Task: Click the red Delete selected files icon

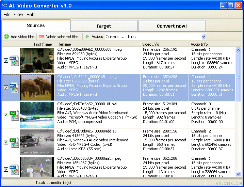Action: pyautogui.click(x=42, y=36)
